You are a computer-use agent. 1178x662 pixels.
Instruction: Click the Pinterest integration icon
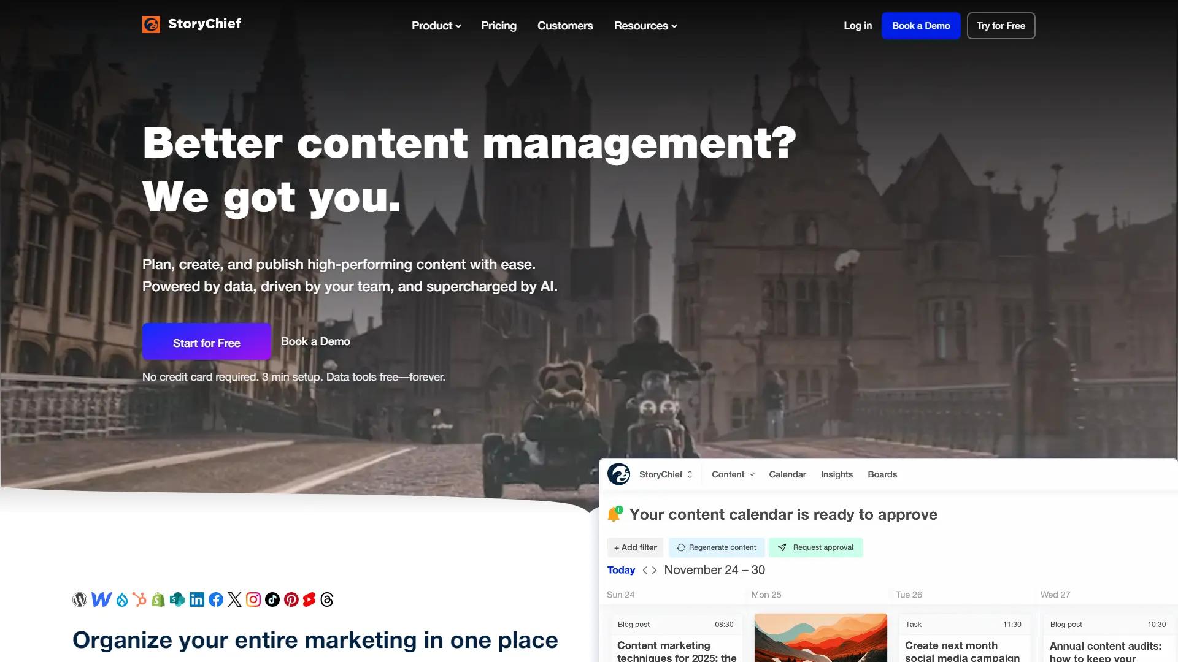coord(291,599)
